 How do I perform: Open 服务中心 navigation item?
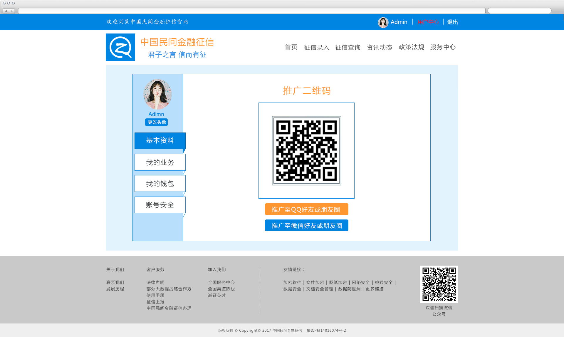coord(443,47)
